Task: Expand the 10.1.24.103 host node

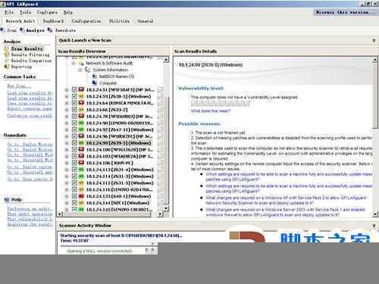Action: pyautogui.click(x=67, y=157)
